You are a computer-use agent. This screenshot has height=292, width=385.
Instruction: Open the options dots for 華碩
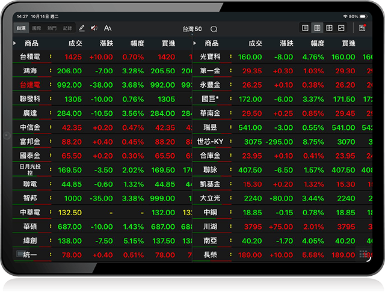click(51, 227)
